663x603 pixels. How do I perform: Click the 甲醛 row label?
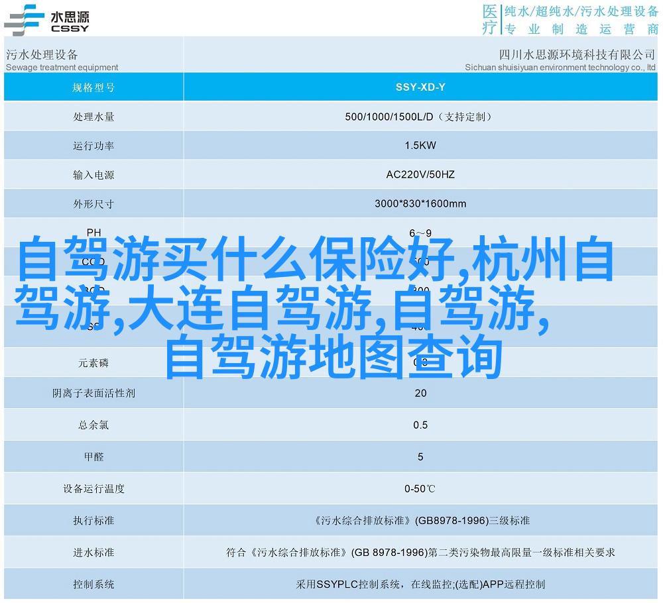pyautogui.click(x=93, y=457)
